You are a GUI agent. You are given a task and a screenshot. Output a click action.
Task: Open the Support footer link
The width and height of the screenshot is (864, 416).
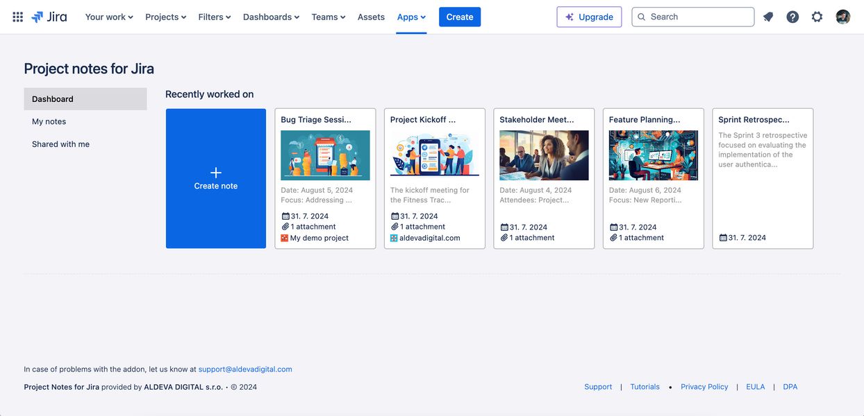pyautogui.click(x=598, y=387)
